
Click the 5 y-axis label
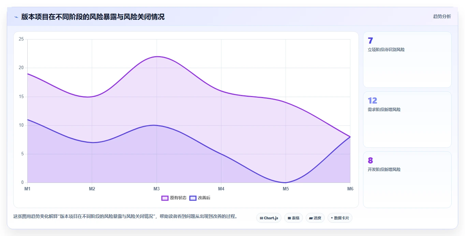point(23,154)
